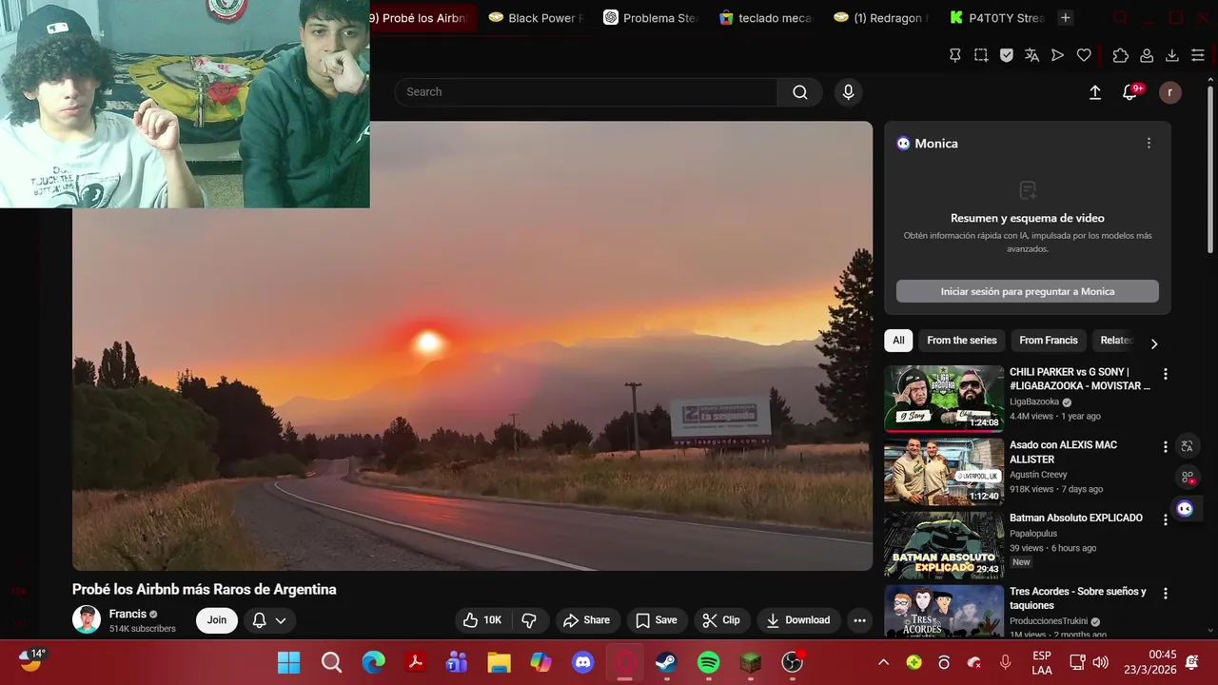The image size is (1218, 685).
Task: Select the All filter chip
Action: coord(898,341)
